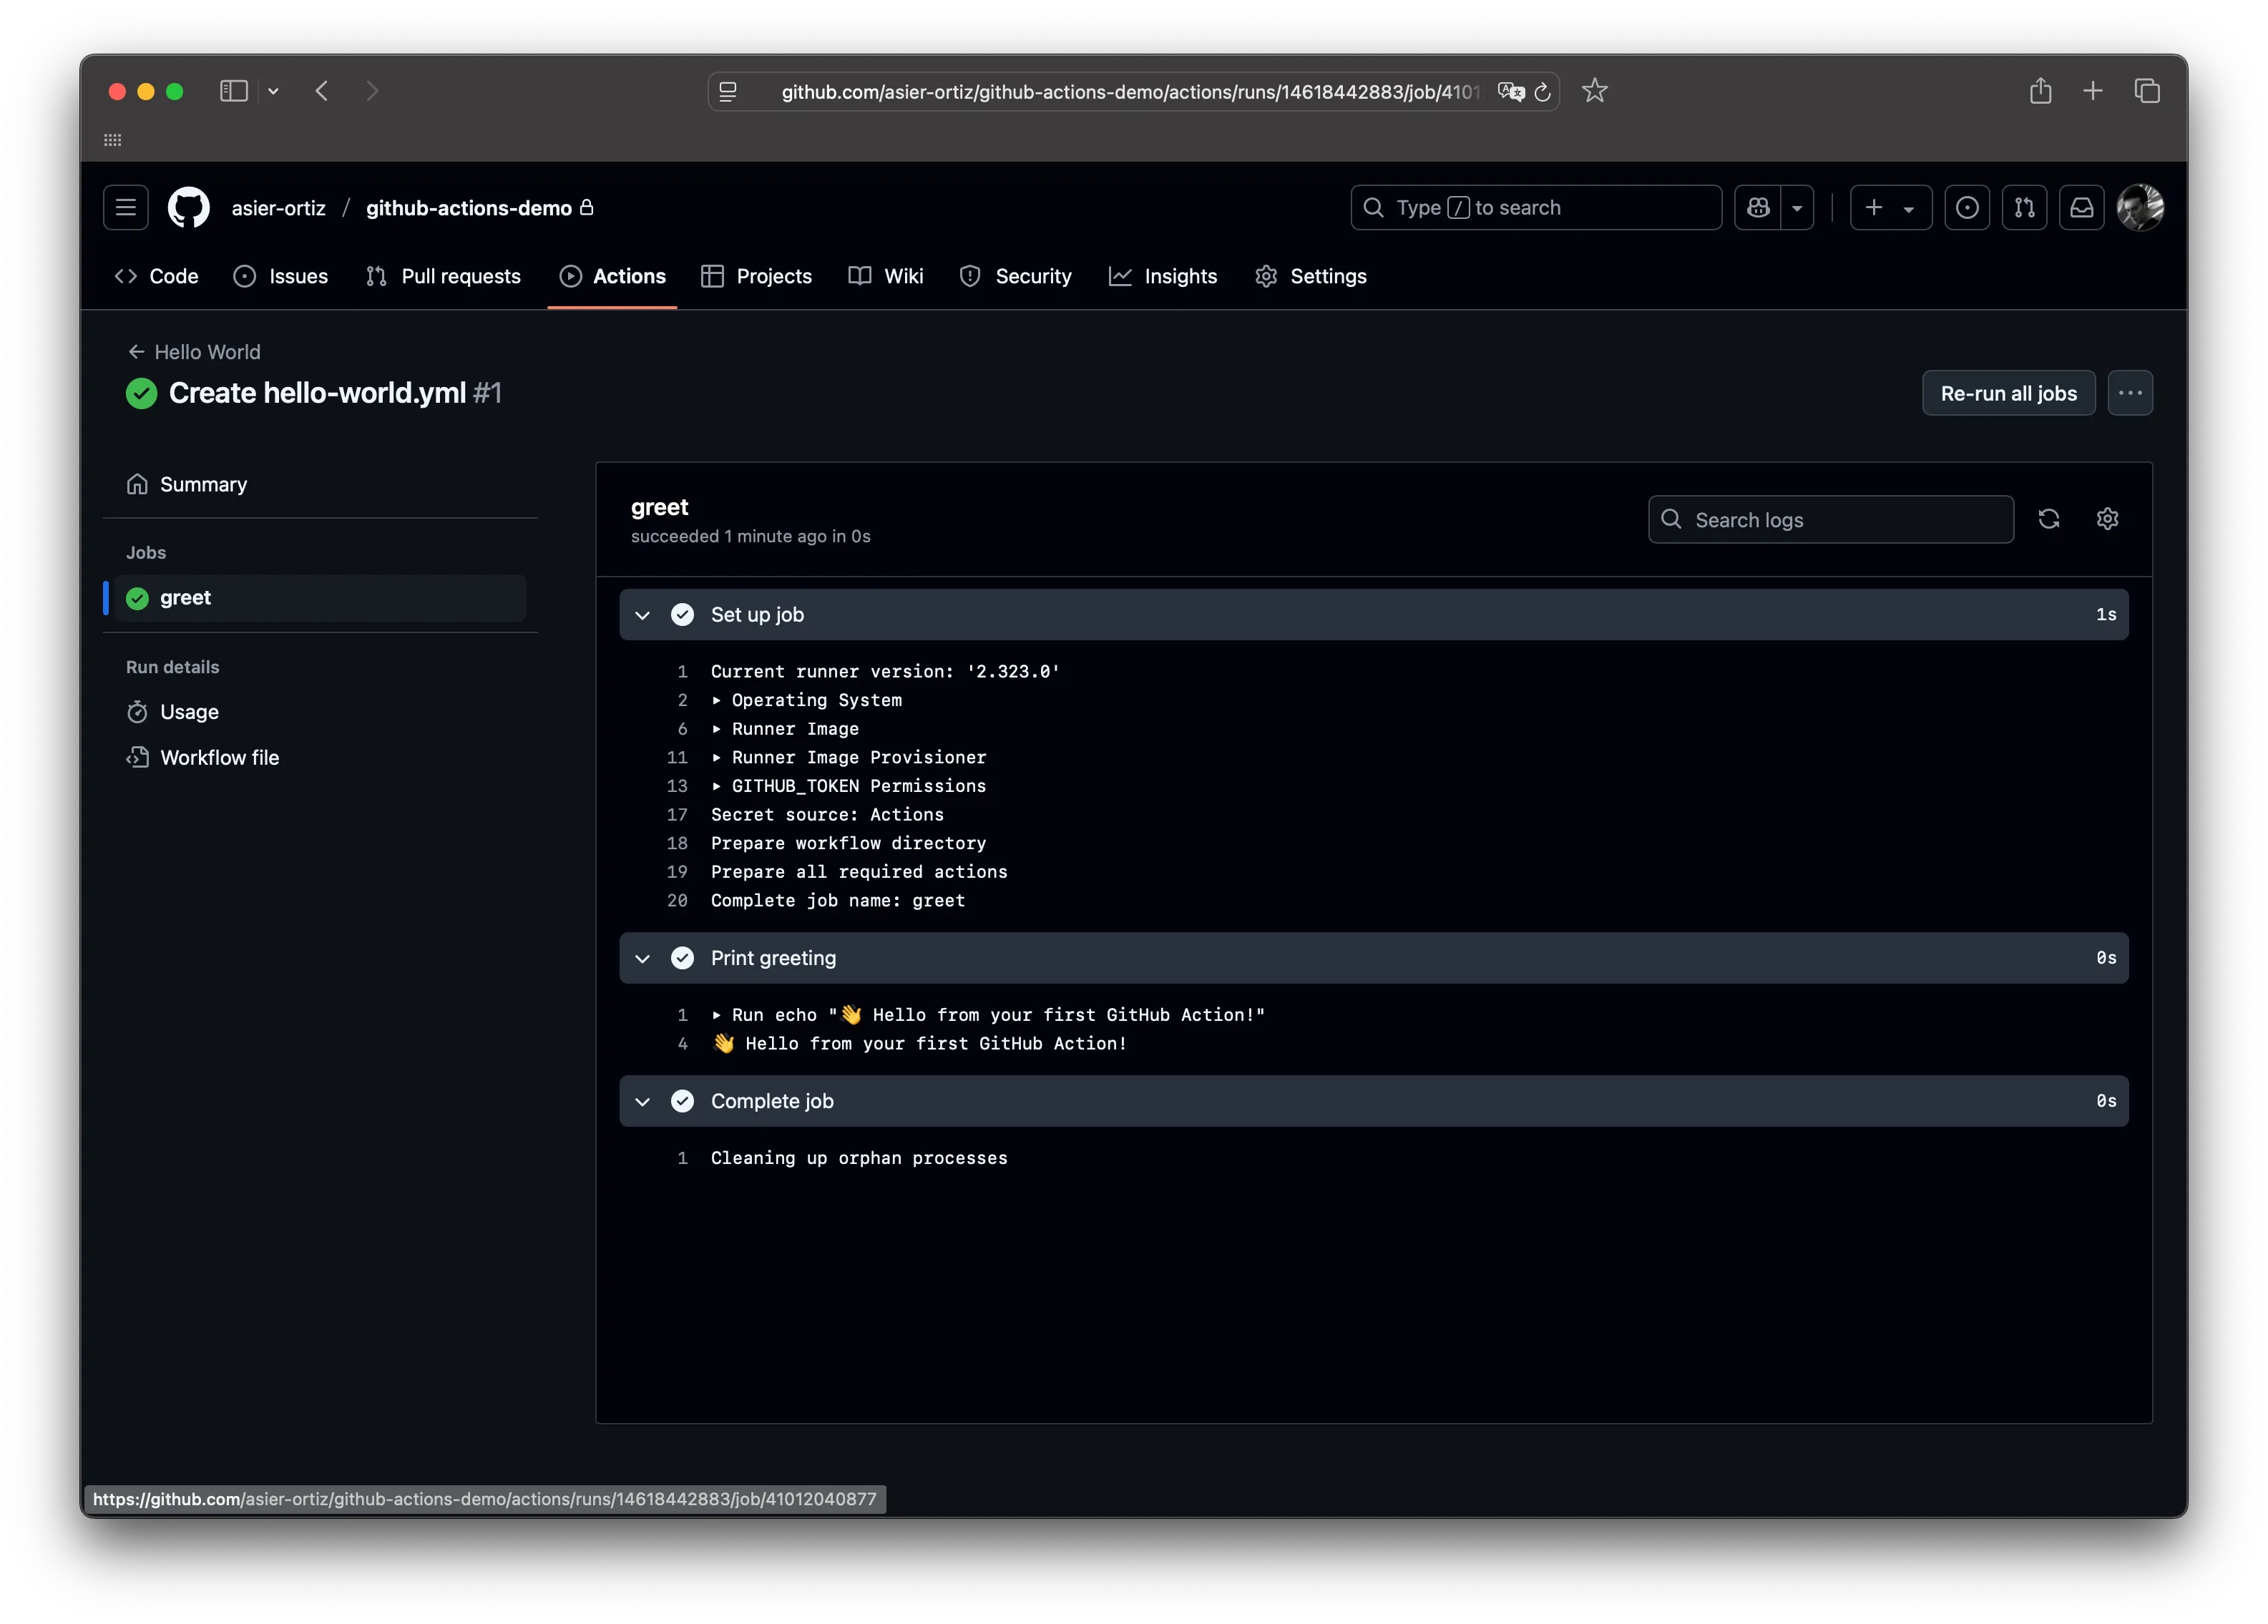Open the user avatar menu
Image resolution: width=2268 pixels, height=1624 pixels.
click(x=2141, y=208)
